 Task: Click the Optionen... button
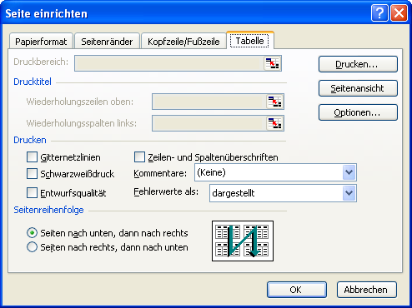pos(358,112)
